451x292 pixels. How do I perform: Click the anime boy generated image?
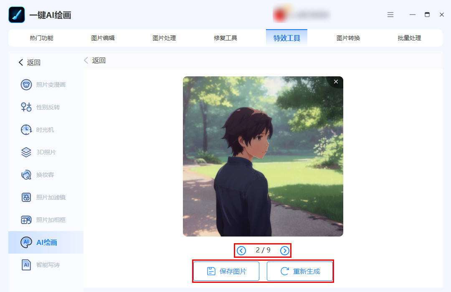[263, 156]
